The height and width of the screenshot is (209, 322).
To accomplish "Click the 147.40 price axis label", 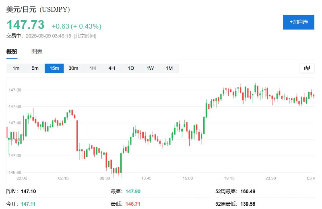I will pyautogui.click(x=15, y=123).
